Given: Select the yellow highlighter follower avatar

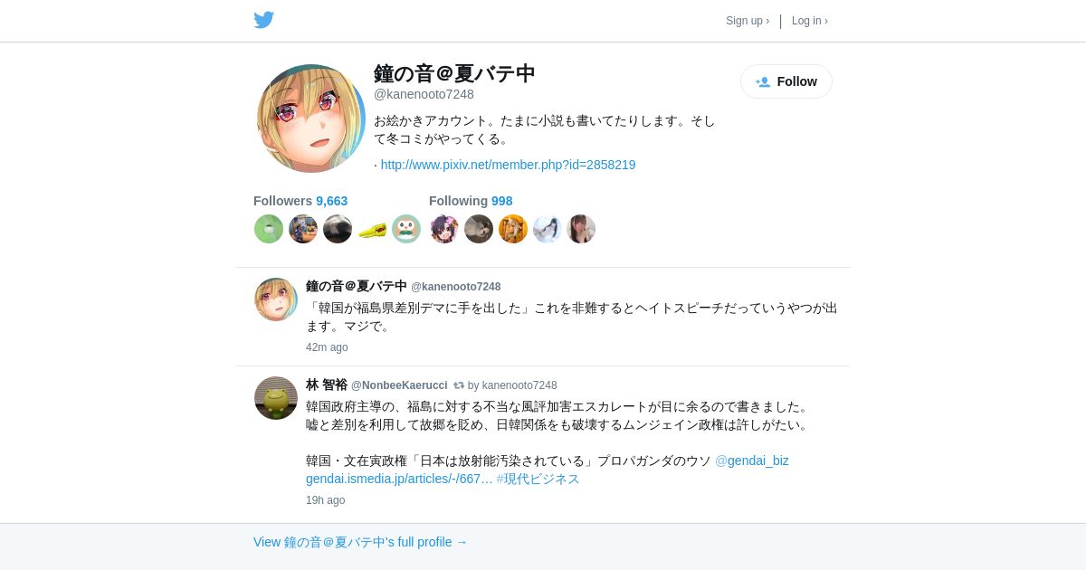Looking at the screenshot, I should coord(372,229).
